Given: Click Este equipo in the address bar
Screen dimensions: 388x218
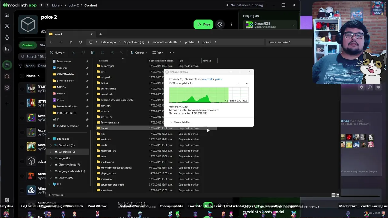Looking at the screenshot, I should point(109,42).
